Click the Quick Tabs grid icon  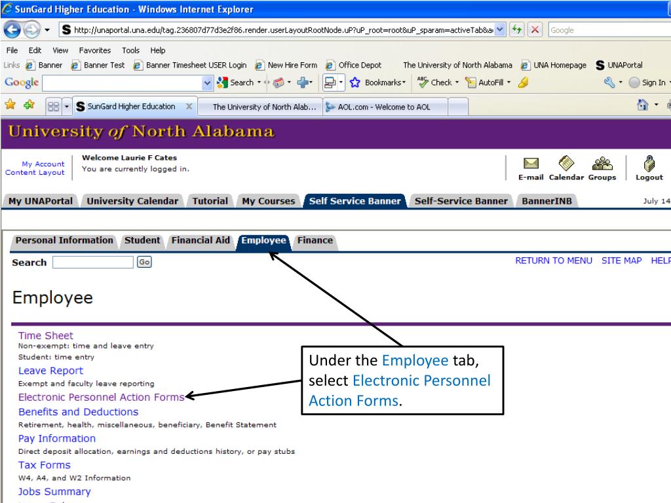(x=54, y=106)
